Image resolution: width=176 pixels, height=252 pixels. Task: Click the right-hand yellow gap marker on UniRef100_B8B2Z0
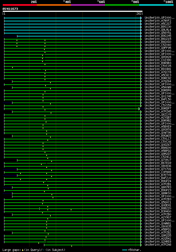click(x=71, y=210)
